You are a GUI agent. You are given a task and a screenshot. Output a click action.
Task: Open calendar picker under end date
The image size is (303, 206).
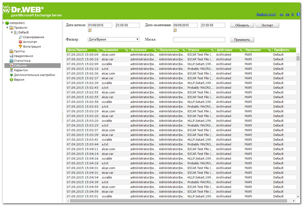tap(175, 30)
